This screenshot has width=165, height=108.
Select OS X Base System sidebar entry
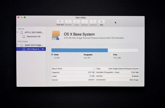[x=34, y=49]
